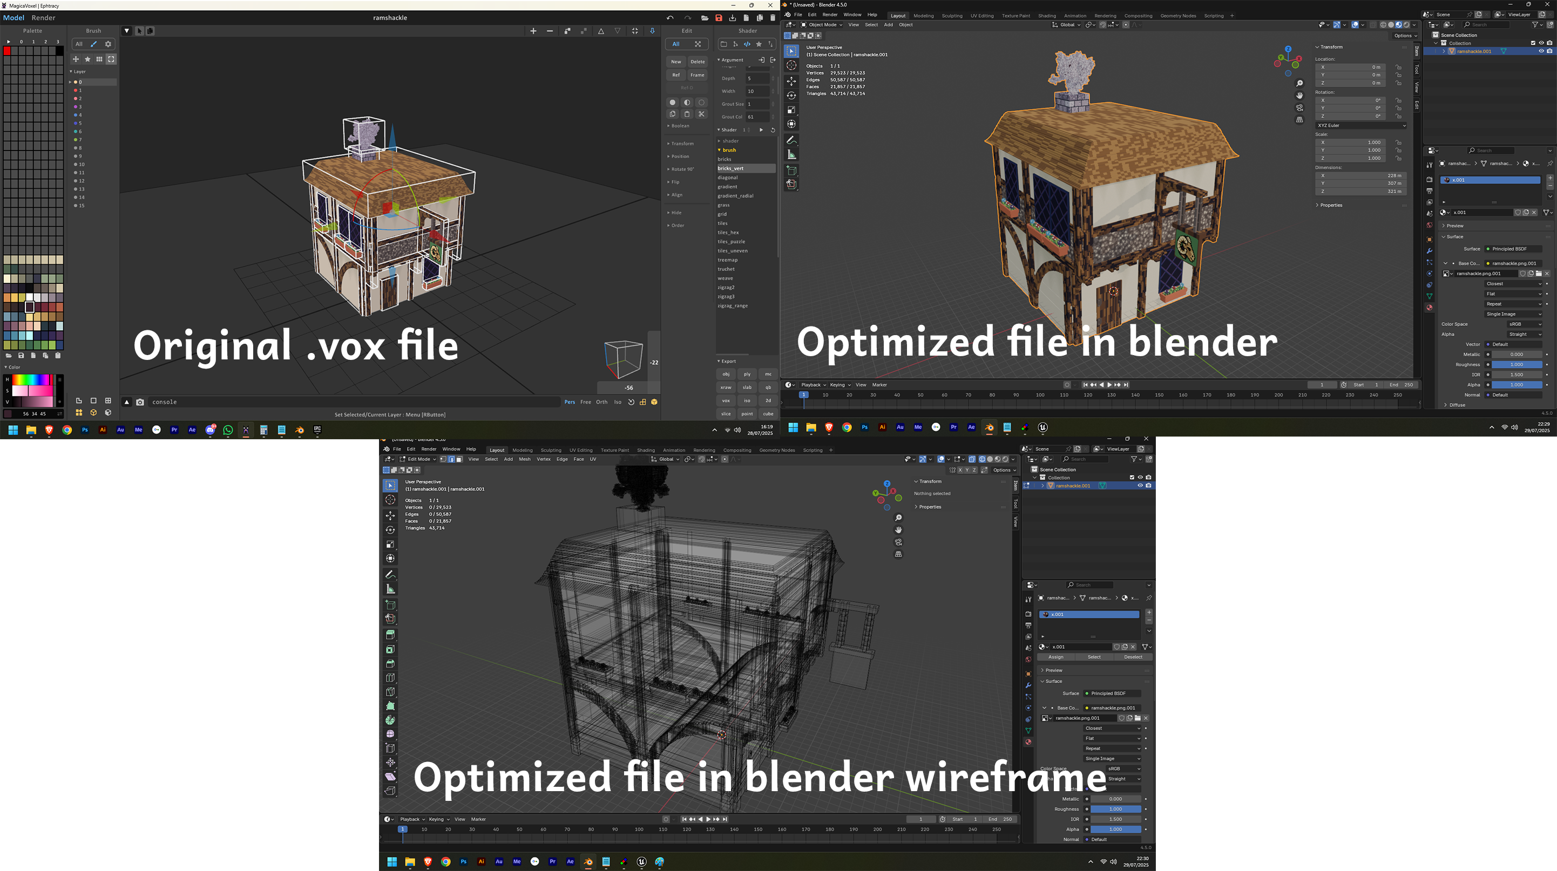Open the File menu in upper Blender

click(x=798, y=15)
